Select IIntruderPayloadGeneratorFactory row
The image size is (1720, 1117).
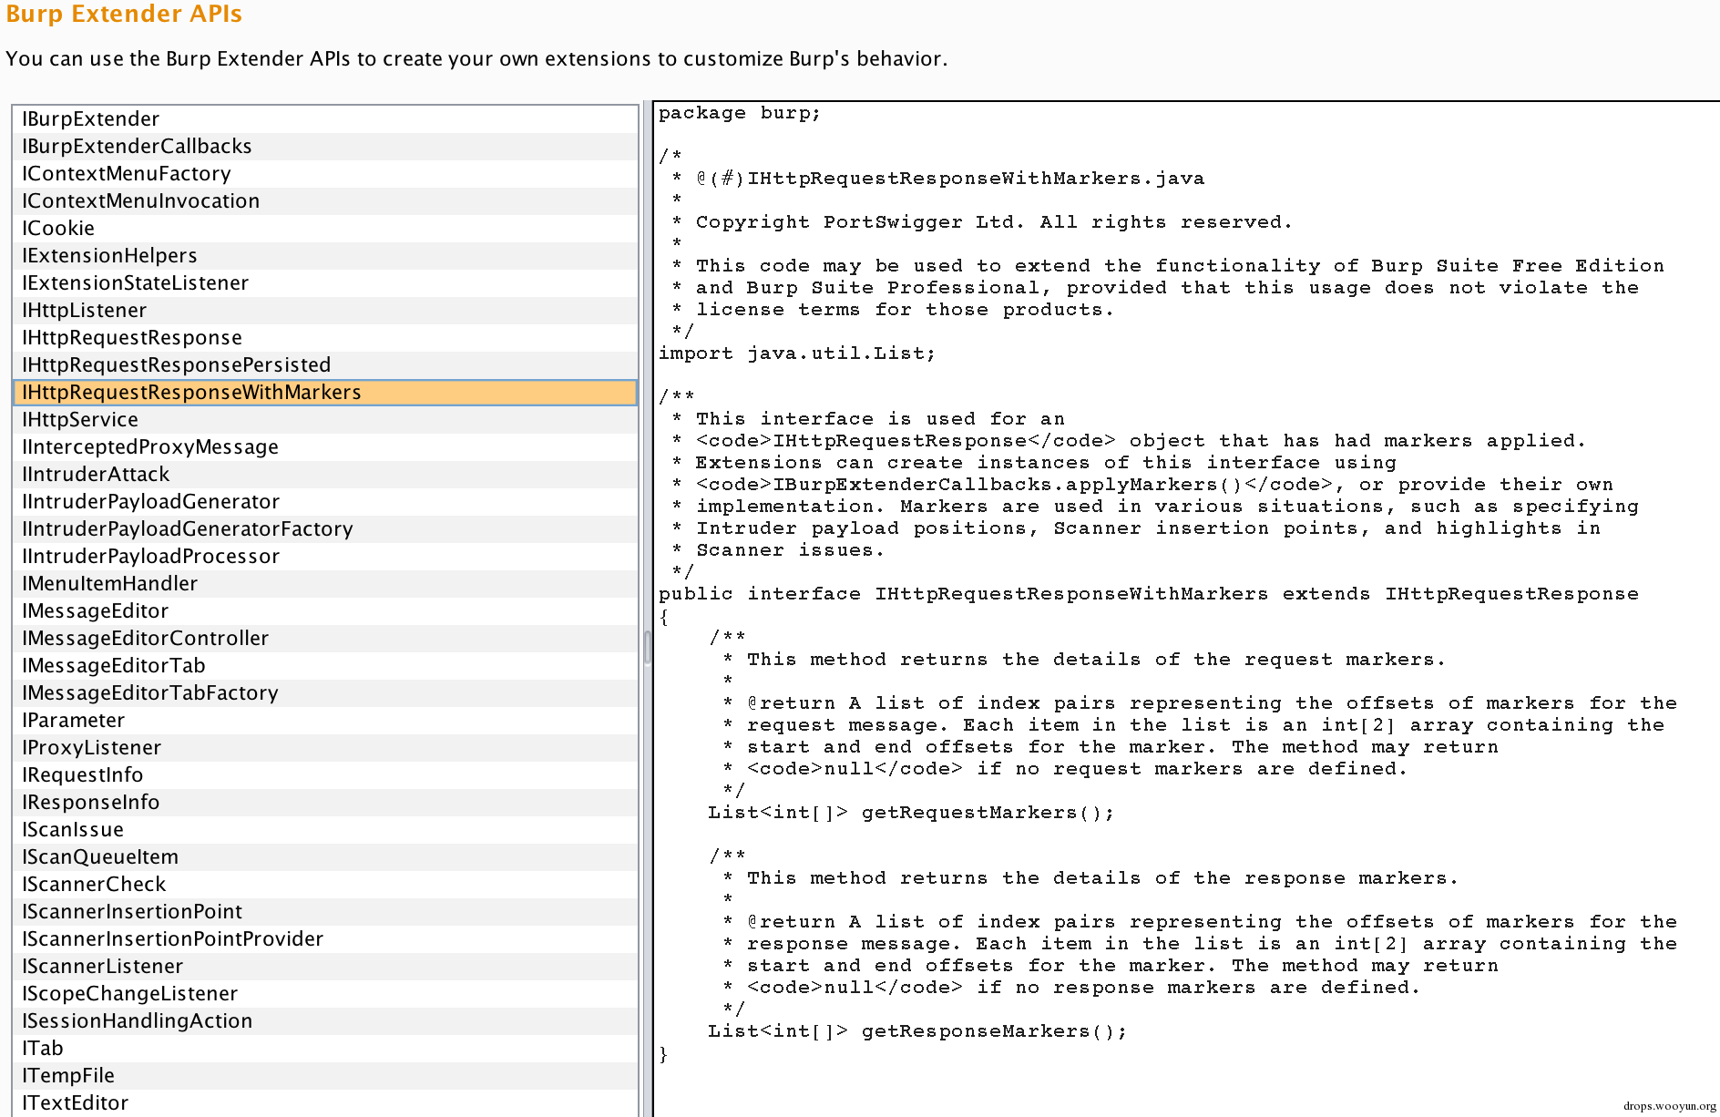[325, 529]
